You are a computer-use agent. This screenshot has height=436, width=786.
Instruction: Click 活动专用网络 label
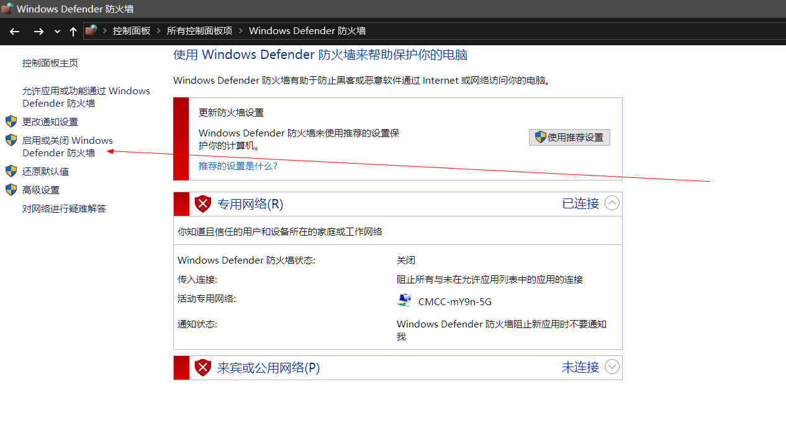(207, 298)
